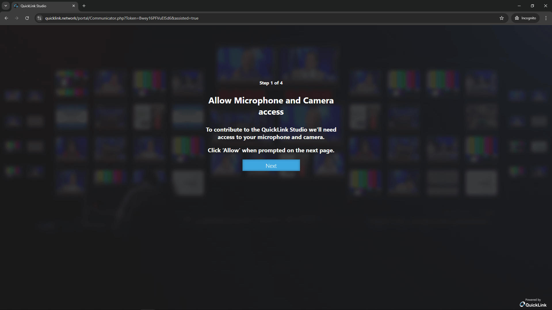
Task: Reload the QuickLink page
Action: coord(27,18)
